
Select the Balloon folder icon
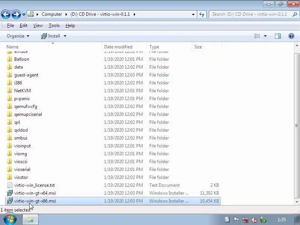click(10, 59)
